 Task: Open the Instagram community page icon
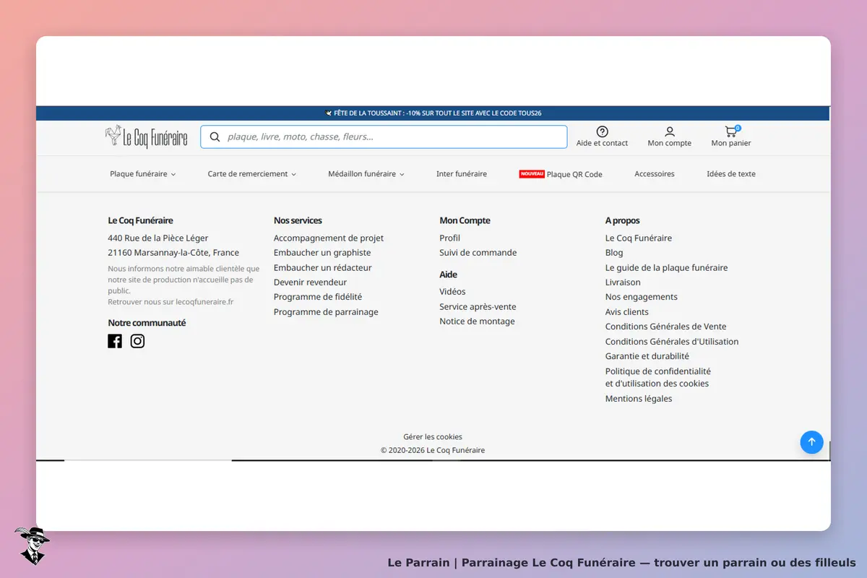pos(137,341)
